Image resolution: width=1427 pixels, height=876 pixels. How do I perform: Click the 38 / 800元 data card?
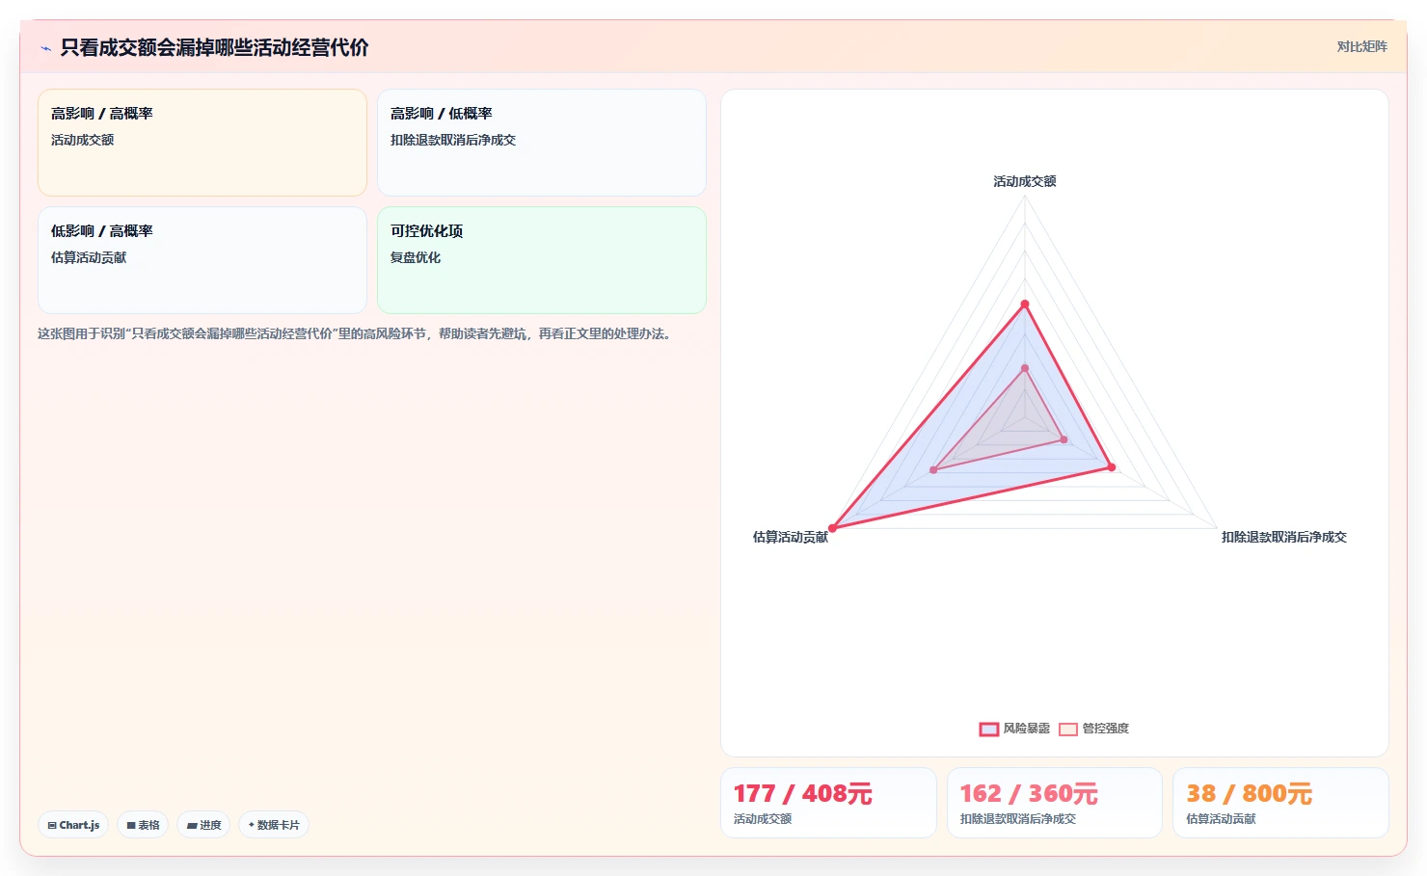click(x=1280, y=803)
